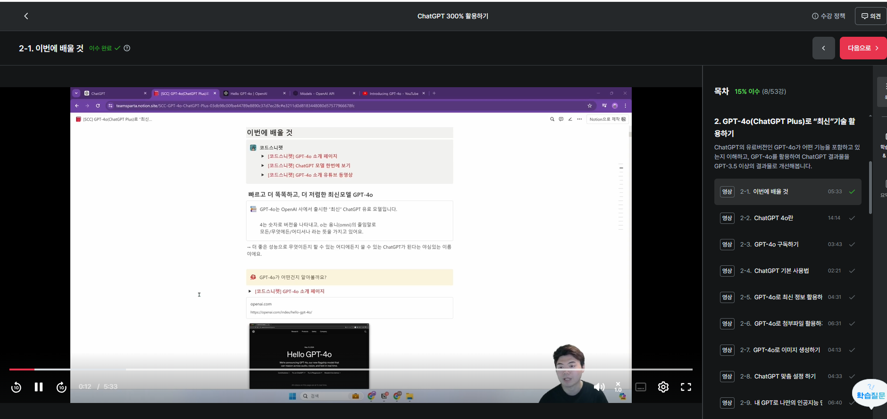Select the Models - OpenAI API tab
The height and width of the screenshot is (419, 887).
coord(324,93)
